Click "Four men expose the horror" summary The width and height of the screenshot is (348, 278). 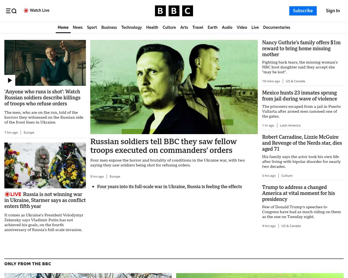[x=167, y=163]
